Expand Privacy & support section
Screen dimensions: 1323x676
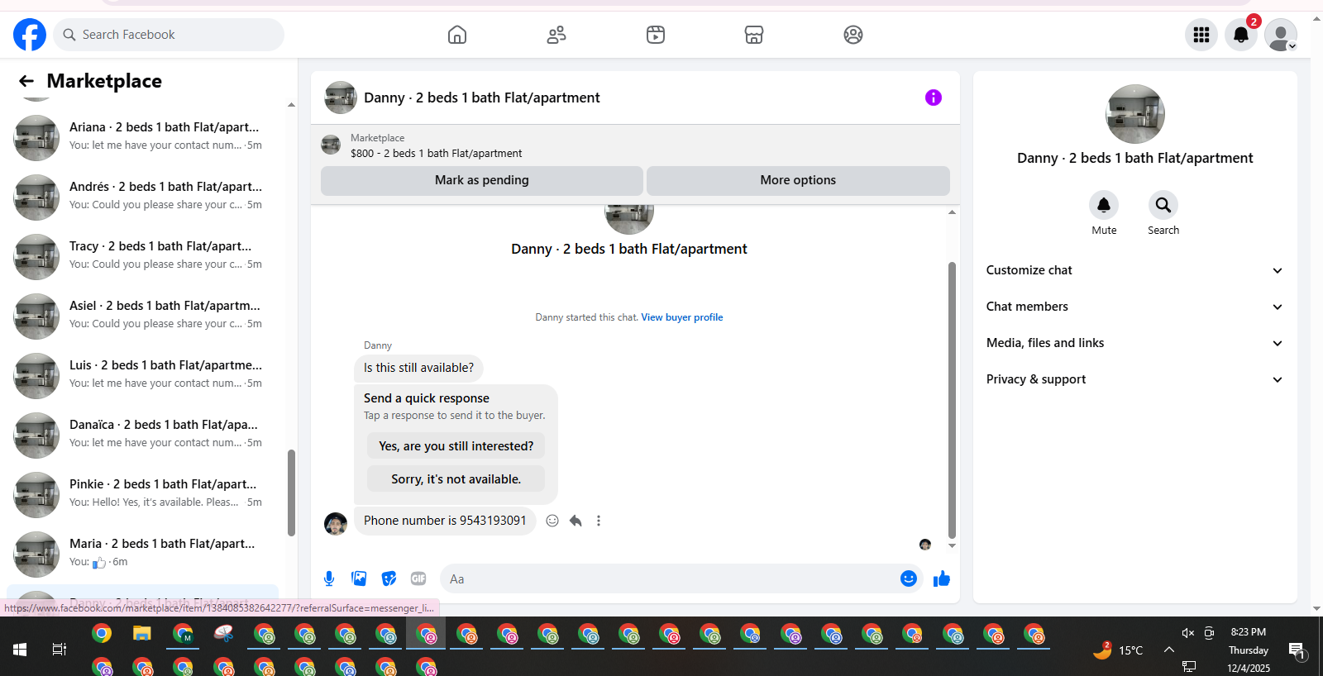(x=1134, y=379)
